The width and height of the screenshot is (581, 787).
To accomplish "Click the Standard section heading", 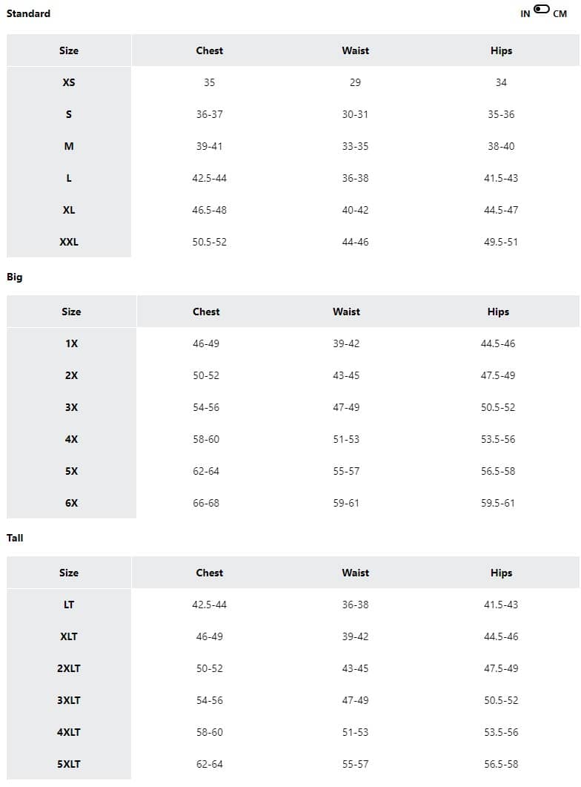I will pos(28,13).
